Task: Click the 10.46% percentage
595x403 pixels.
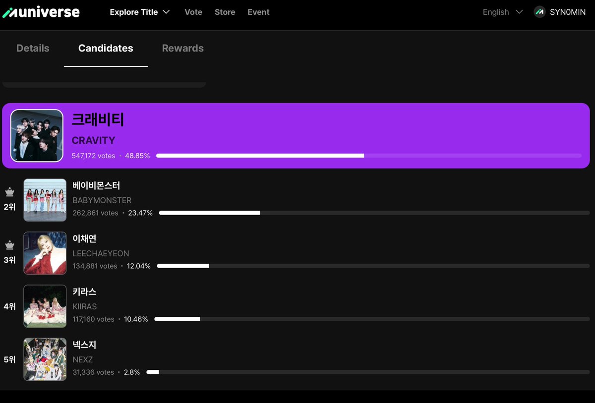Action: 136,319
